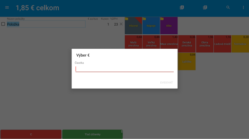
Task: Open the hamburger navigation menu
Action: 7,8
